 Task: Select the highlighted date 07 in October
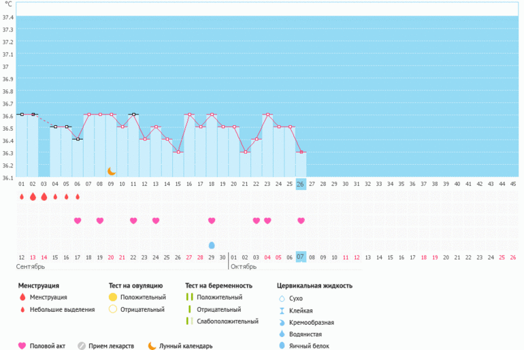click(301, 257)
